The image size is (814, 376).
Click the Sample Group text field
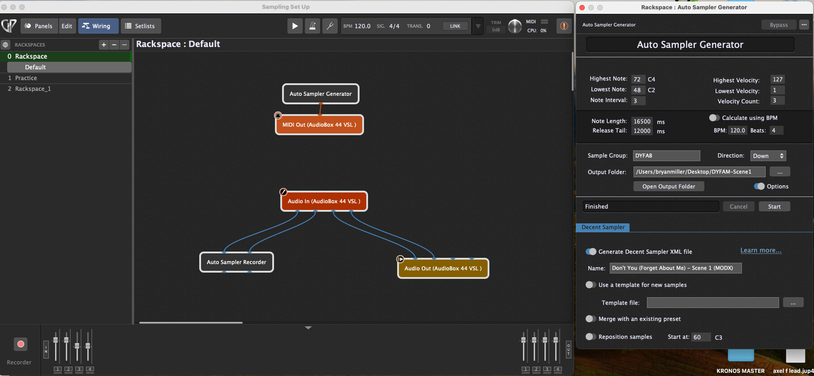[x=666, y=156]
